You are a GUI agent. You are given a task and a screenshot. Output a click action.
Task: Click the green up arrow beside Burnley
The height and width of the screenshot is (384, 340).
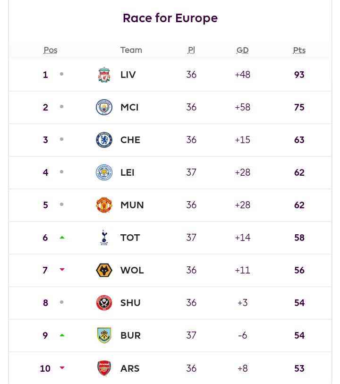[62, 335]
